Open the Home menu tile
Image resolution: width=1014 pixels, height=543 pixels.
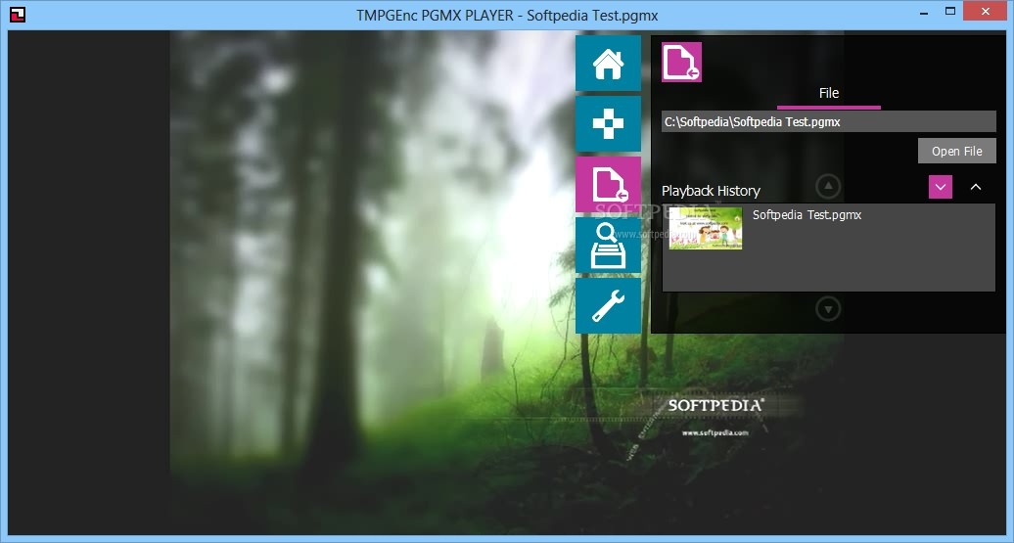608,64
